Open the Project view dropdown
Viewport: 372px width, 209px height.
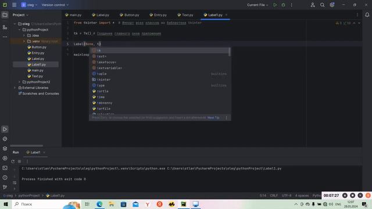tap(20, 15)
